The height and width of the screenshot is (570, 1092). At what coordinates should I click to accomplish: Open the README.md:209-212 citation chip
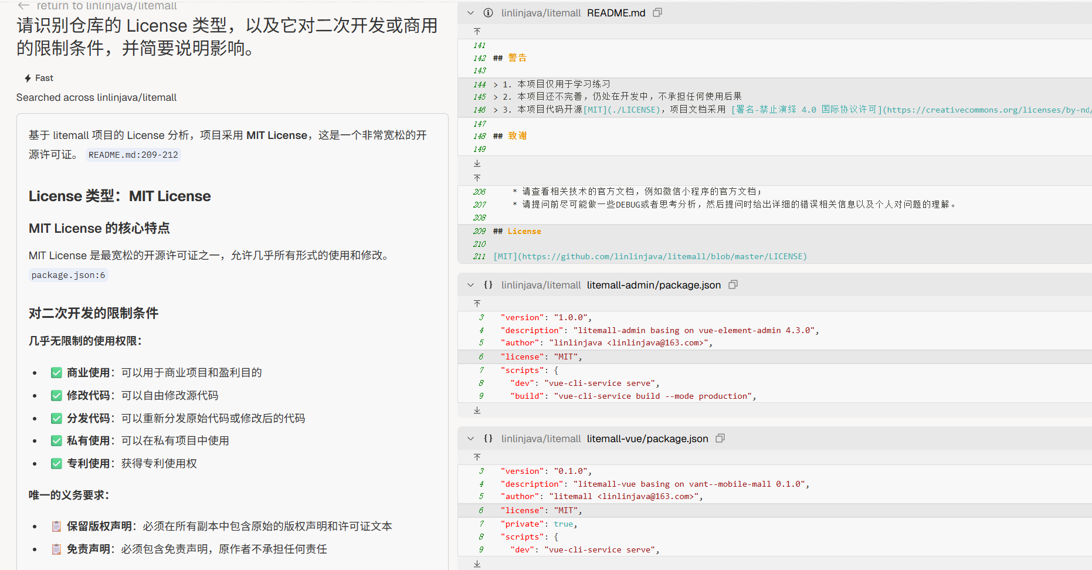pyautogui.click(x=133, y=155)
